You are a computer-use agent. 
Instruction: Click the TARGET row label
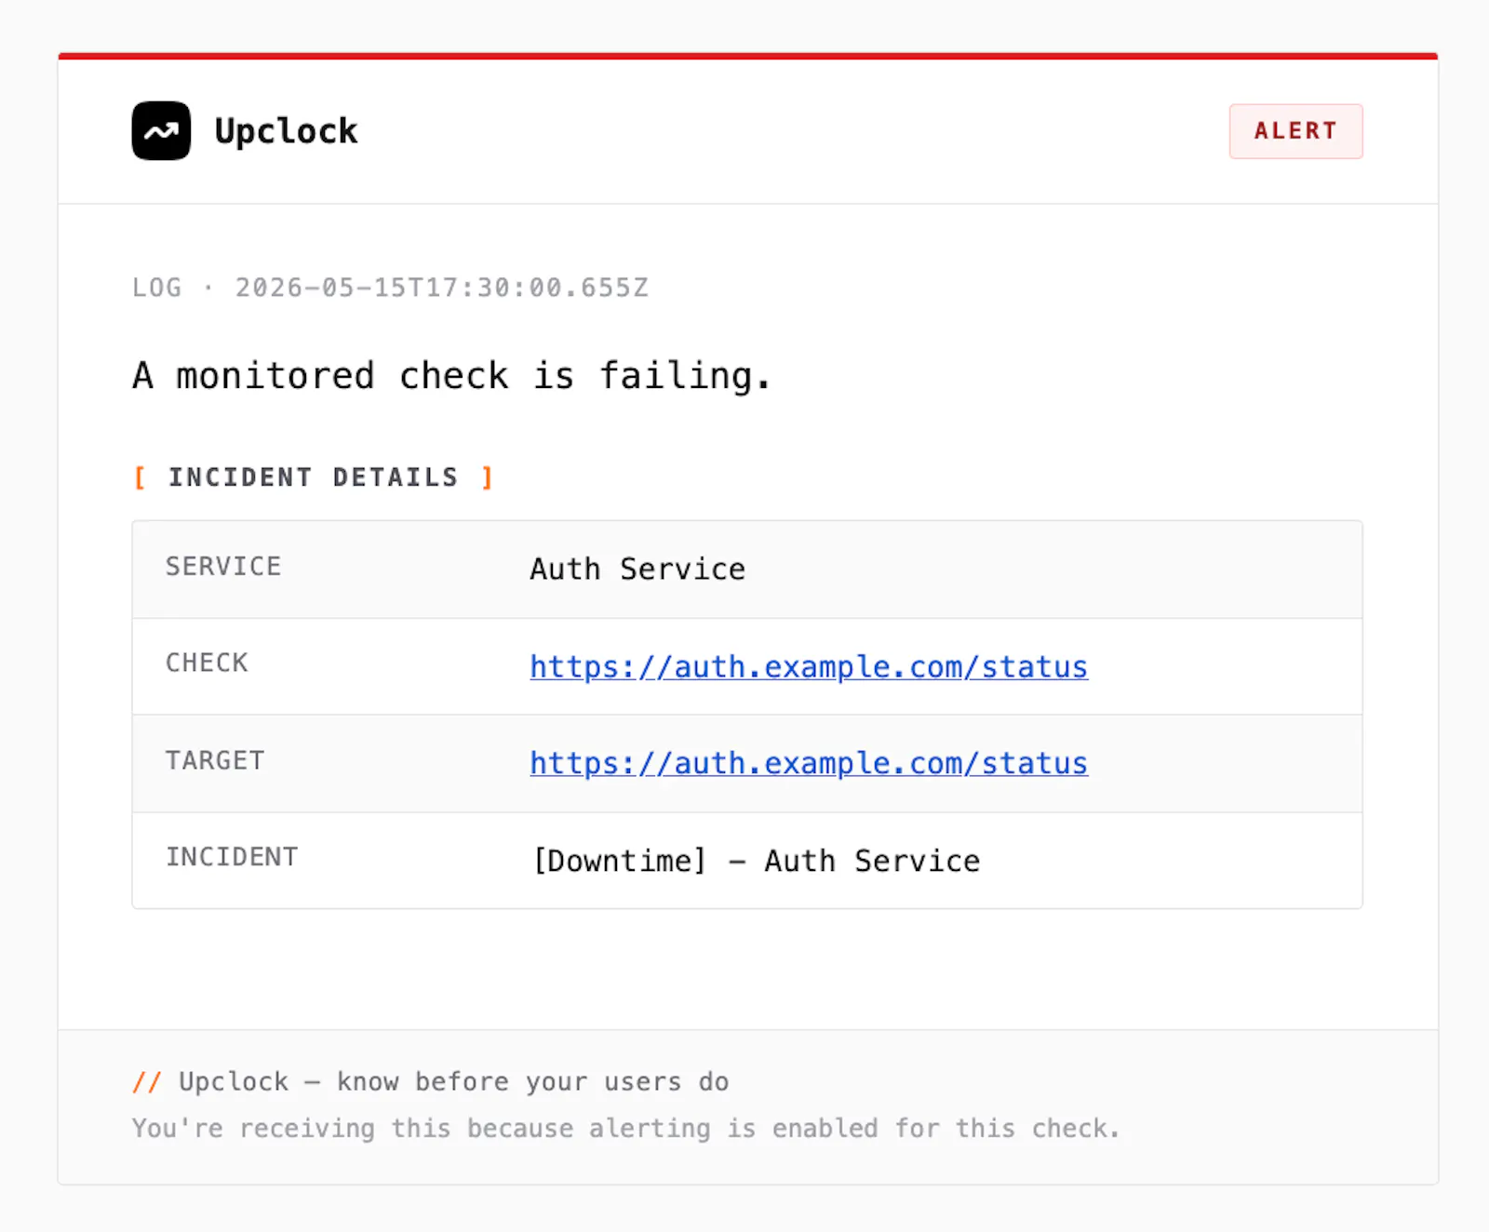215,761
